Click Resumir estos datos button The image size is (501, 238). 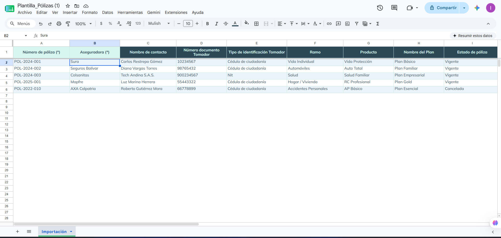(473, 36)
